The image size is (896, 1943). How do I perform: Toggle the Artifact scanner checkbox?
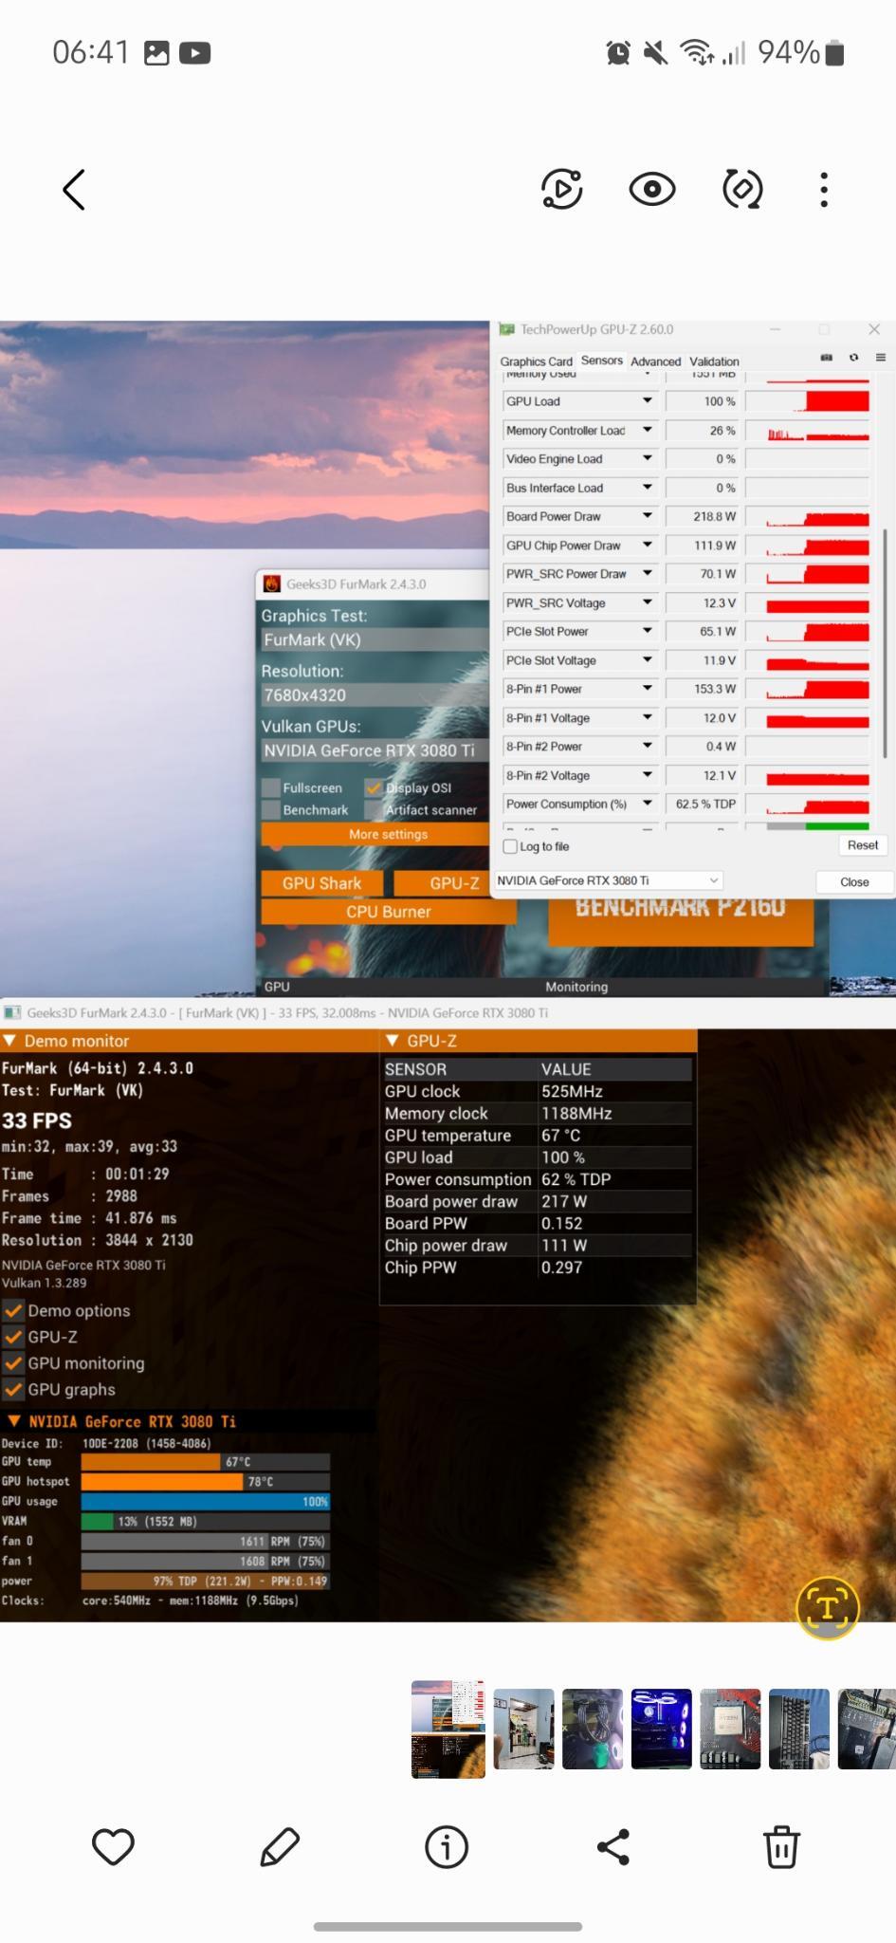[x=374, y=809]
